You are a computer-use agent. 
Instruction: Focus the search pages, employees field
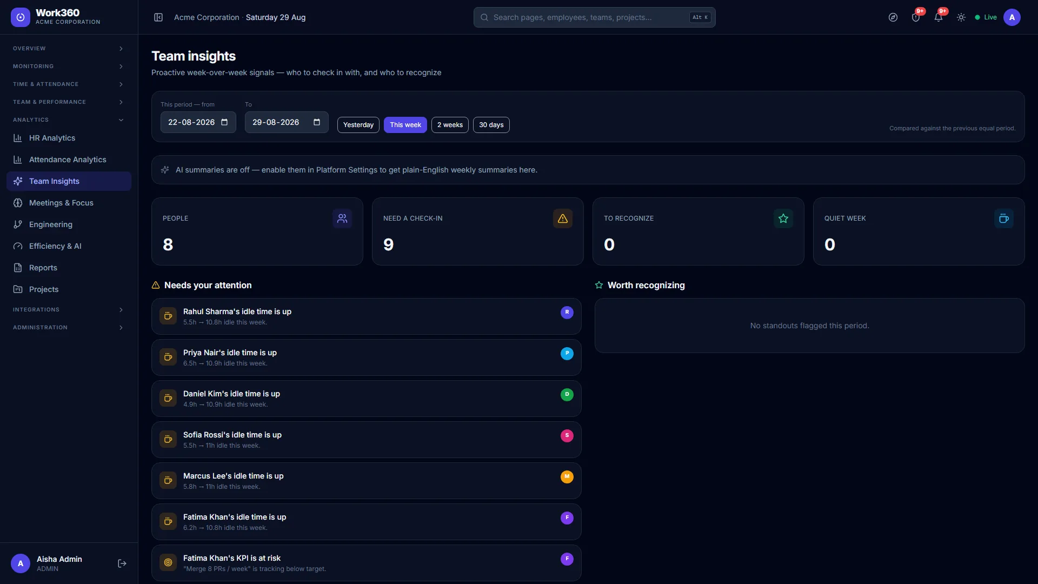(595, 17)
